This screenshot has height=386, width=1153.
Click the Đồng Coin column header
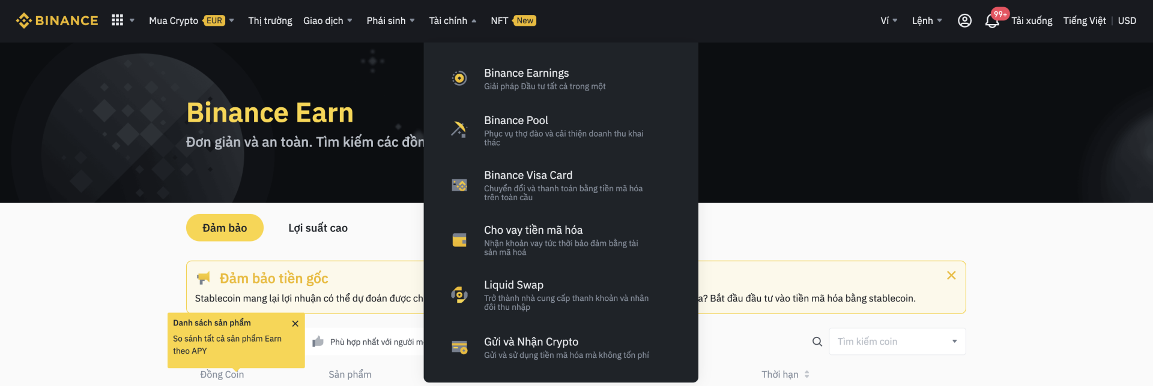coord(222,375)
